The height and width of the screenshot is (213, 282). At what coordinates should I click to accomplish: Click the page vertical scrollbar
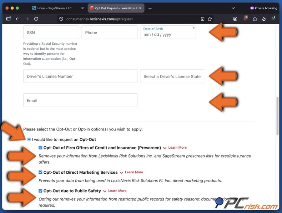click(277, 116)
